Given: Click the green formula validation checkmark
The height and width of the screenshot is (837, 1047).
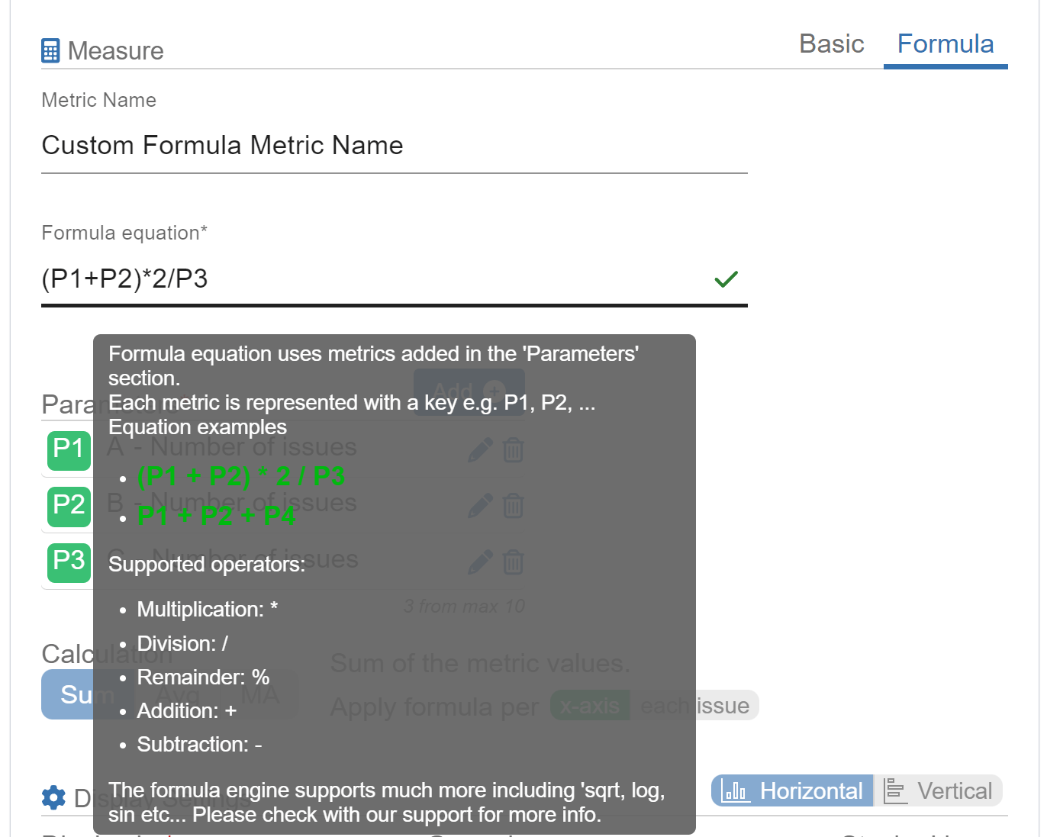Looking at the screenshot, I should 726,279.
